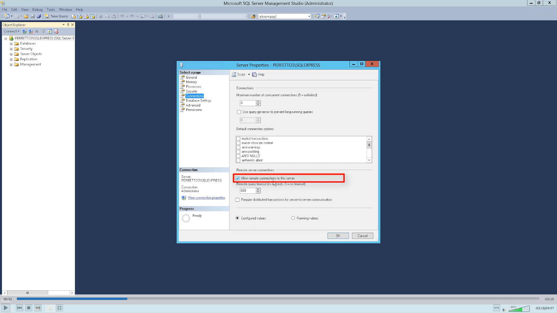Select the Running values radio button

click(x=293, y=218)
